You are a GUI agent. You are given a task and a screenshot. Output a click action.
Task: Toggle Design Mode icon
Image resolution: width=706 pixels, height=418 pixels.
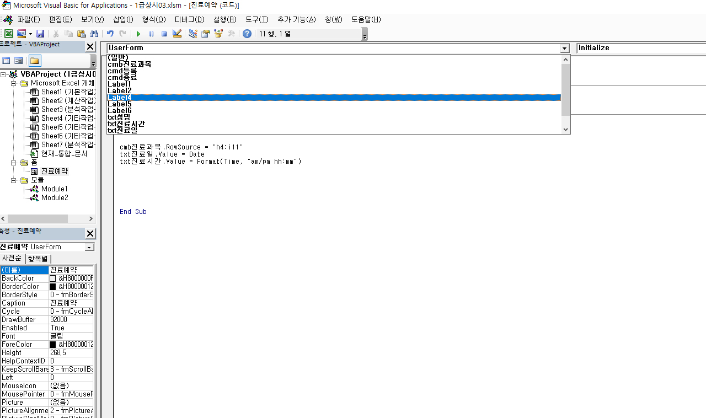coord(176,34)
